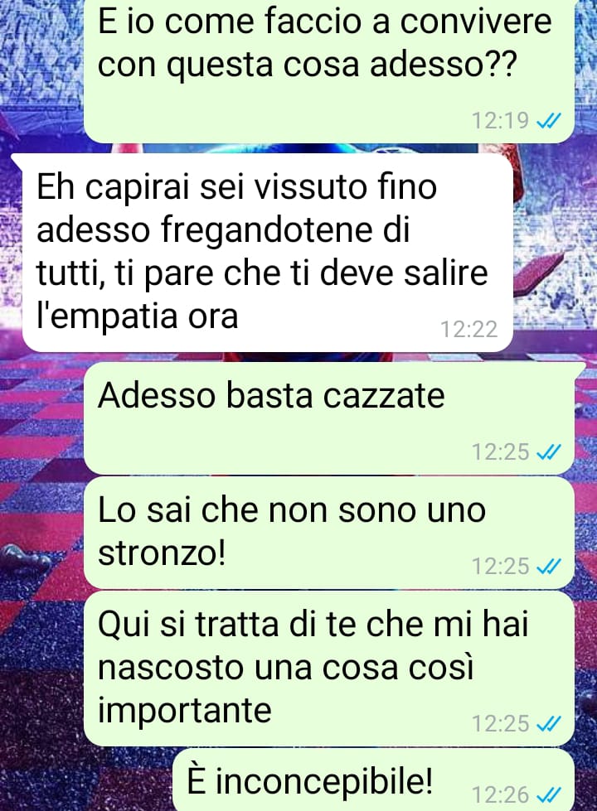The height and width of the screenshot is (811, 597).
Task: Tap the 12:19 timestamp on first message
Action: (500, 121)
